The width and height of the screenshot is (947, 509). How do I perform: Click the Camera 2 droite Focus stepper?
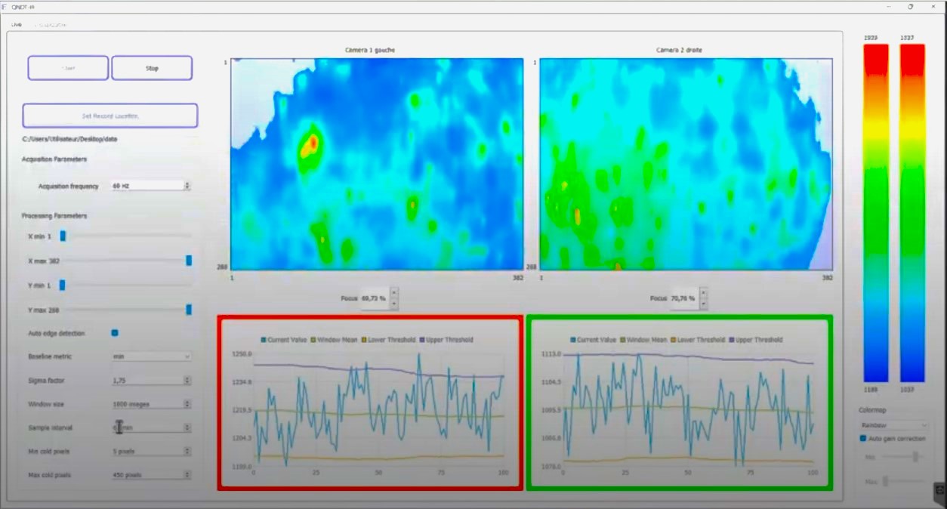point(704,298)
